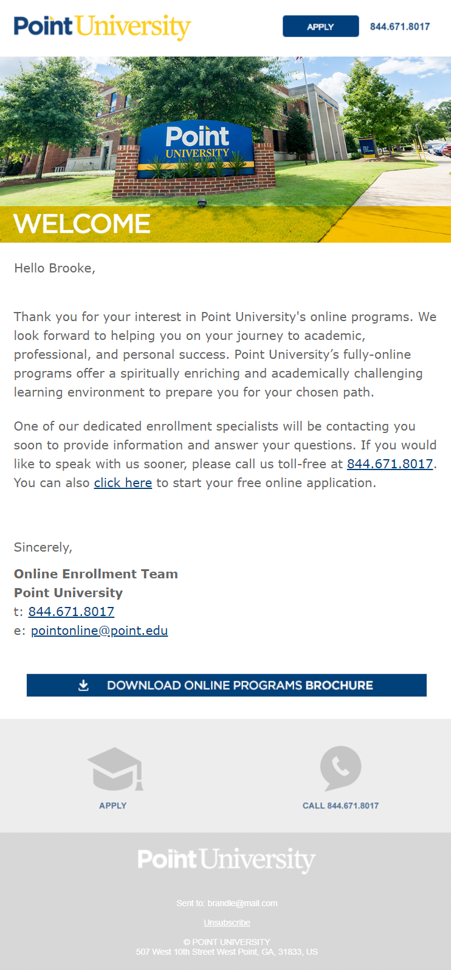Click the West Point street address text
The height and width of the screenshot is (970, 451).
click(x=227, y=952)
